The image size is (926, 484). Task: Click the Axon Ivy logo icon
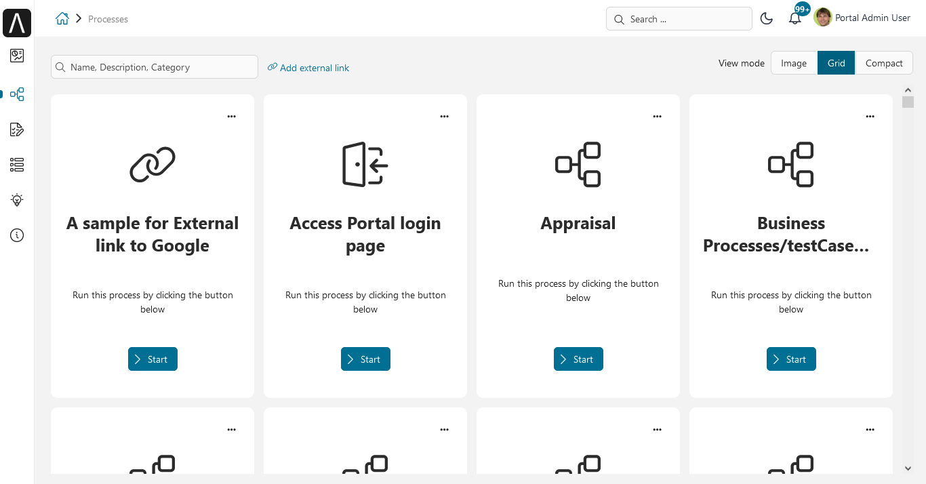(x=17, y=23)
